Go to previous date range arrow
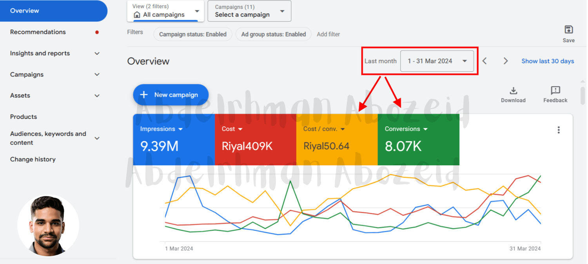588x264 pixels. pos(485,61)
